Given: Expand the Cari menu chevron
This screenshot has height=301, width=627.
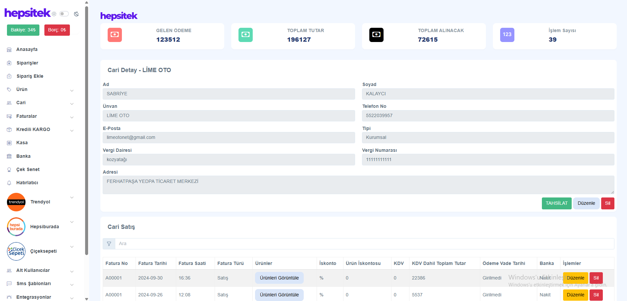Looking at the screenshot, I should pyautogui.click(x=72, y=104).
